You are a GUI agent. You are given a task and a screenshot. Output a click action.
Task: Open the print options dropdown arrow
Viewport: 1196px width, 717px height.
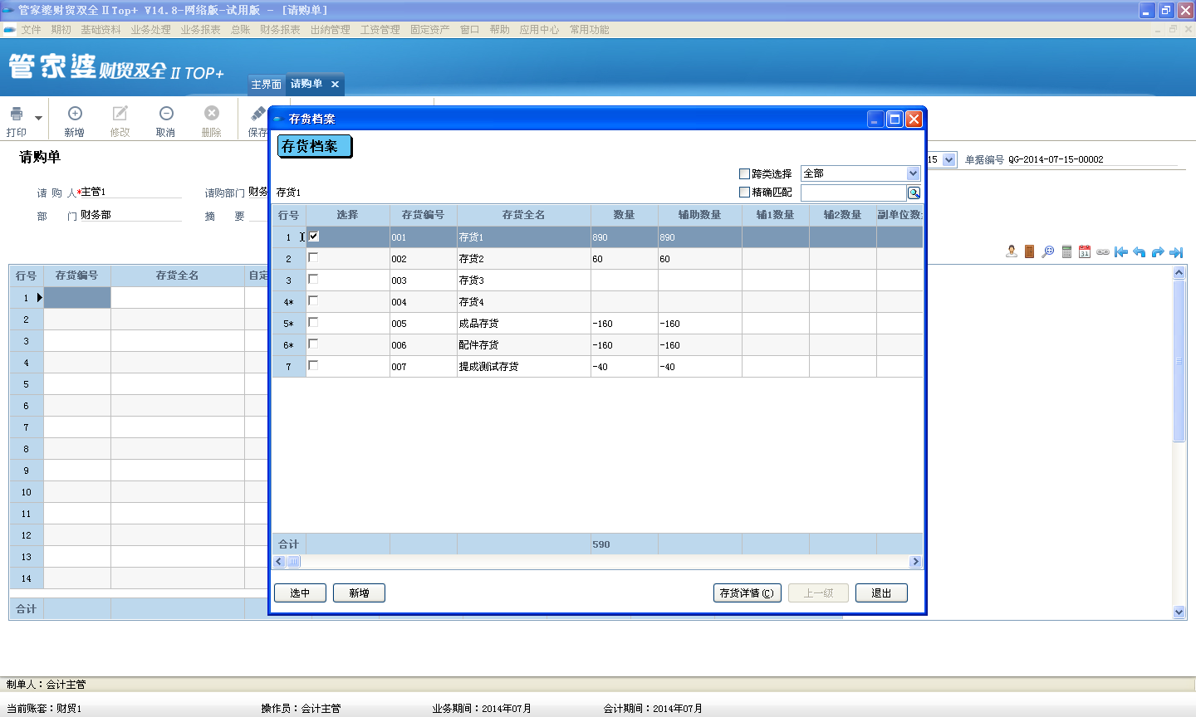coord(38,119)
